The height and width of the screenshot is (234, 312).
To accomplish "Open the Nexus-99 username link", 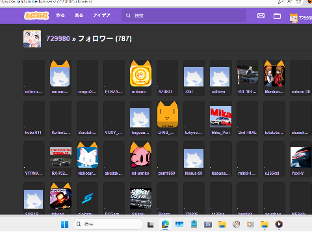I will (194, 173).
